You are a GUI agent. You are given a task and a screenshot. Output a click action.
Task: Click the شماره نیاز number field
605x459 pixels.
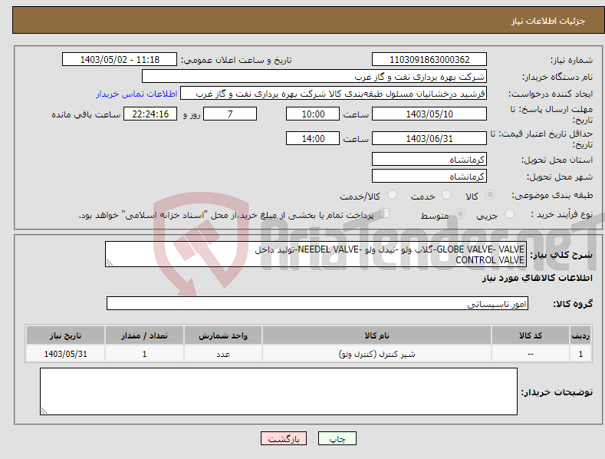pyautogui.click(x=429, y=60)
